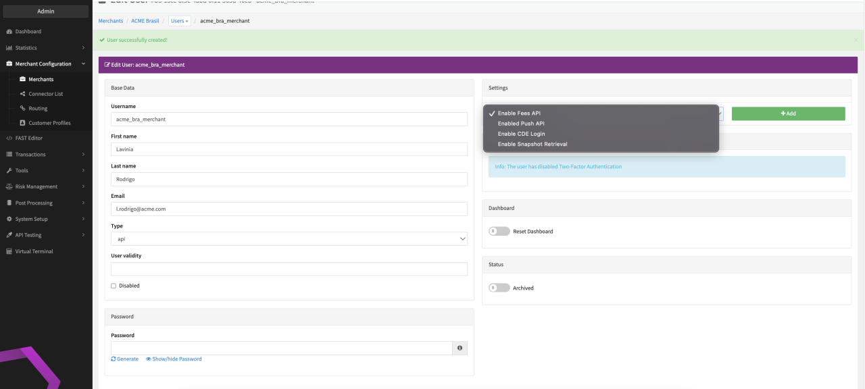Choose Enable Snapshot Retrieval option

[x=532, y=144]
